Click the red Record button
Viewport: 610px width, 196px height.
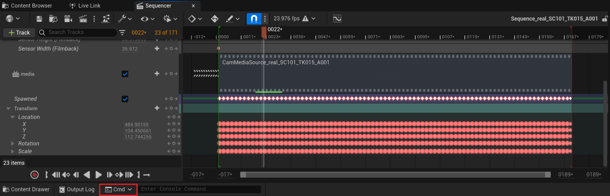click(35, 175)
